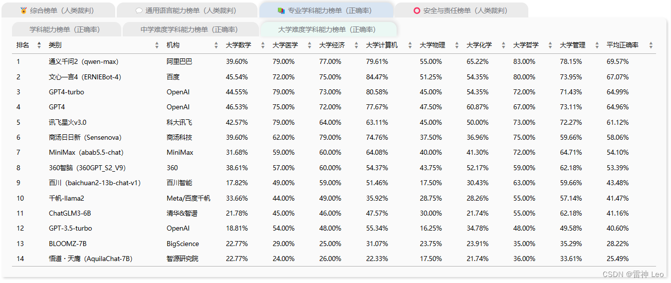Sort by 大学化学 column arrows

503,45
